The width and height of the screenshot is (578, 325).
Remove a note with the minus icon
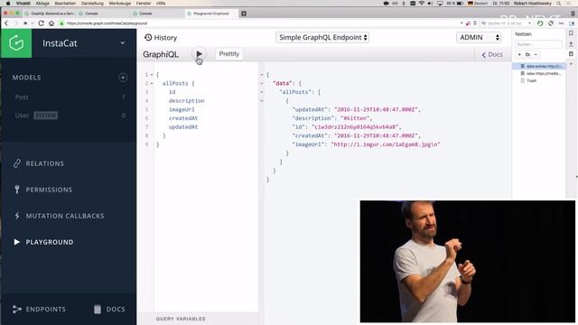click(536, 54)
